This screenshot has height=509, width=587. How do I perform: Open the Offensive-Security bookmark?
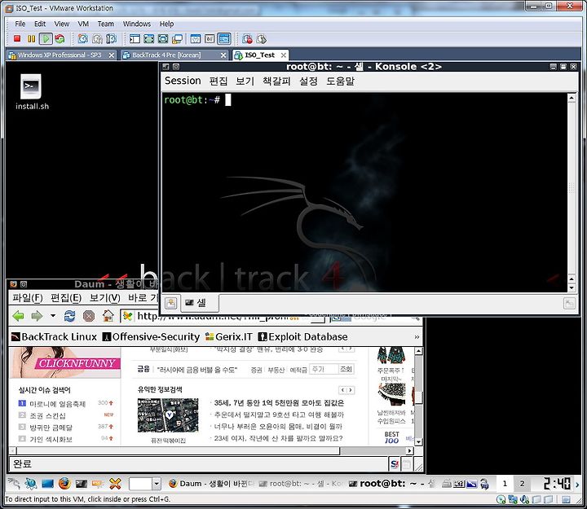tap(151, 337)
